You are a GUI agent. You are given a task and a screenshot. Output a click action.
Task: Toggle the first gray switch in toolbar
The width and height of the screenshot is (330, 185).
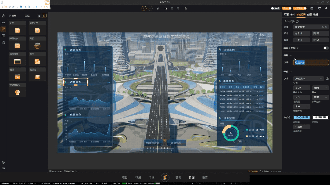[275, 9]
